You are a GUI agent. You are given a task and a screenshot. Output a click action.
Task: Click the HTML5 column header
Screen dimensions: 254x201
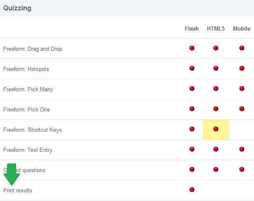(216, 28)
